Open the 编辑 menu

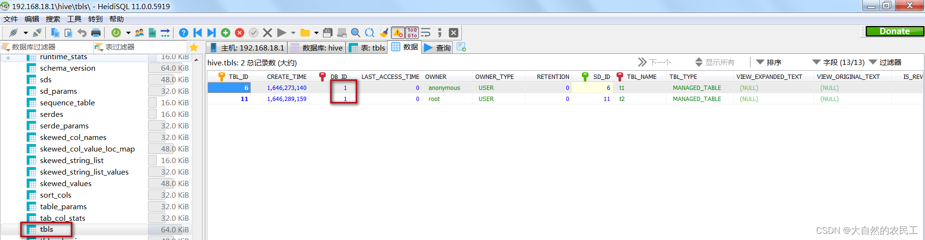32,19
